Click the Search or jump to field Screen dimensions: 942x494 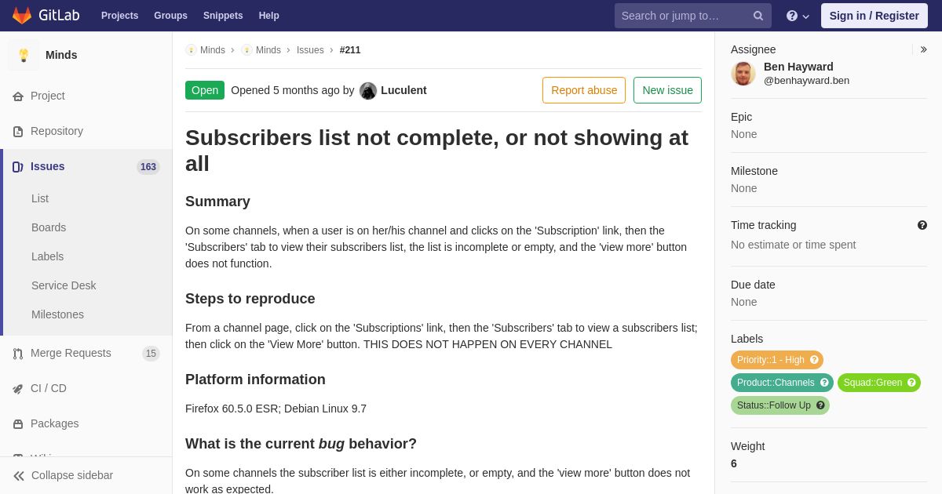tap(693, 16)
